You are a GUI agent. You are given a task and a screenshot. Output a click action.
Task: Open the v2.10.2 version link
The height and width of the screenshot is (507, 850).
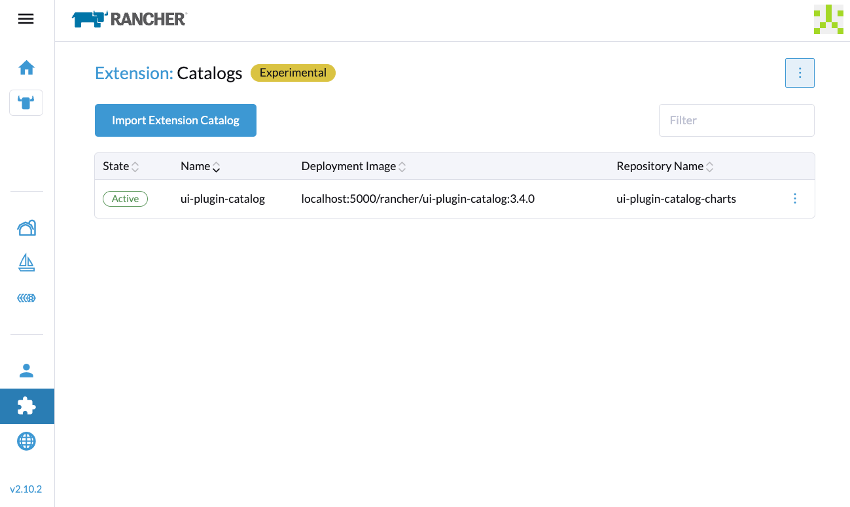pos(27,489)
